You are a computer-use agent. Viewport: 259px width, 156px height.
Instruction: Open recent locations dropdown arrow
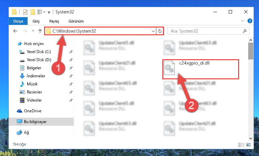point(33,31)
